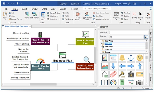The width and height of the screenshot is (154, 92).
Task: Redo the last action
Action: pos(12,4)
